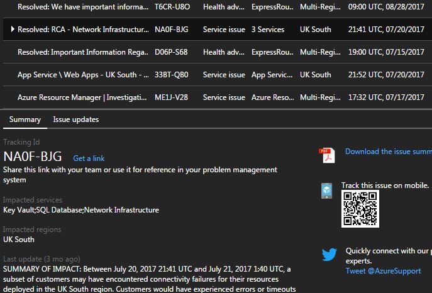Open Download the issue summary link
The image size is (432, 293).
[388, 152]
